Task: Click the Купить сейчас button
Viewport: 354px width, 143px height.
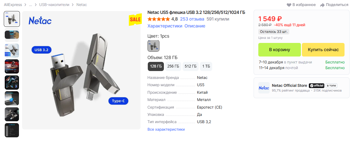Action: tap(323, 50)
